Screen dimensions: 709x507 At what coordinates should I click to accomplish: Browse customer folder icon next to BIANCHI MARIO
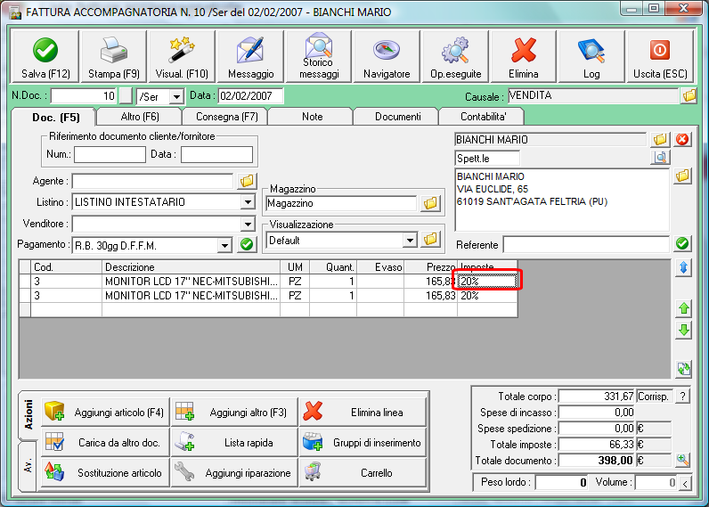coord(660,139)
